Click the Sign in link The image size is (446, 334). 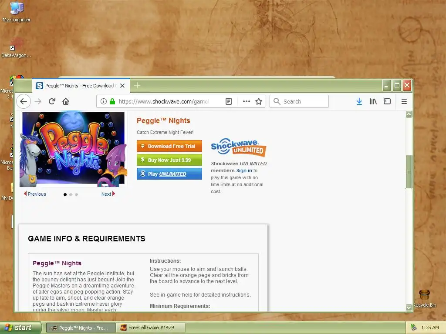coord(244,170)
